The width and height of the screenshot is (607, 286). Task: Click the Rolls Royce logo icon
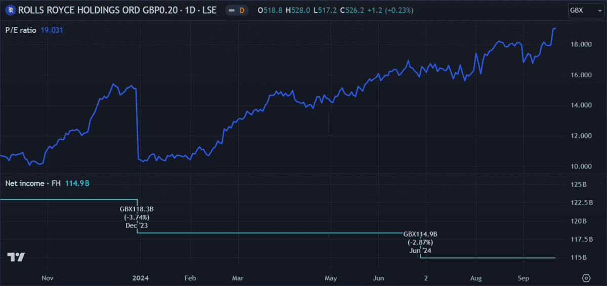10,10
